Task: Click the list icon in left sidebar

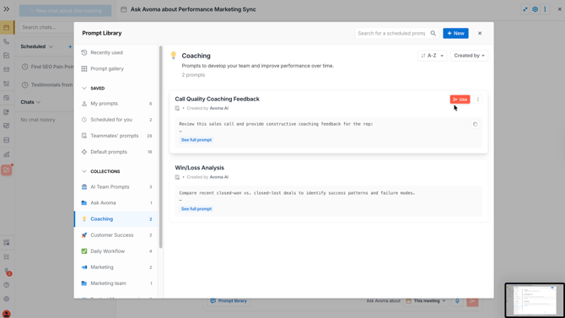Action: point(7,257)
